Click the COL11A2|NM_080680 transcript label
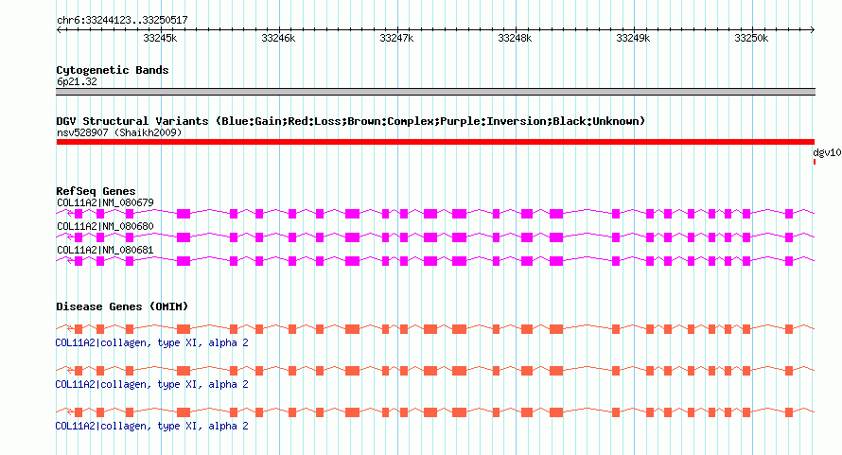The height and width of the screenshot is (455, 842). click(105, 227)
